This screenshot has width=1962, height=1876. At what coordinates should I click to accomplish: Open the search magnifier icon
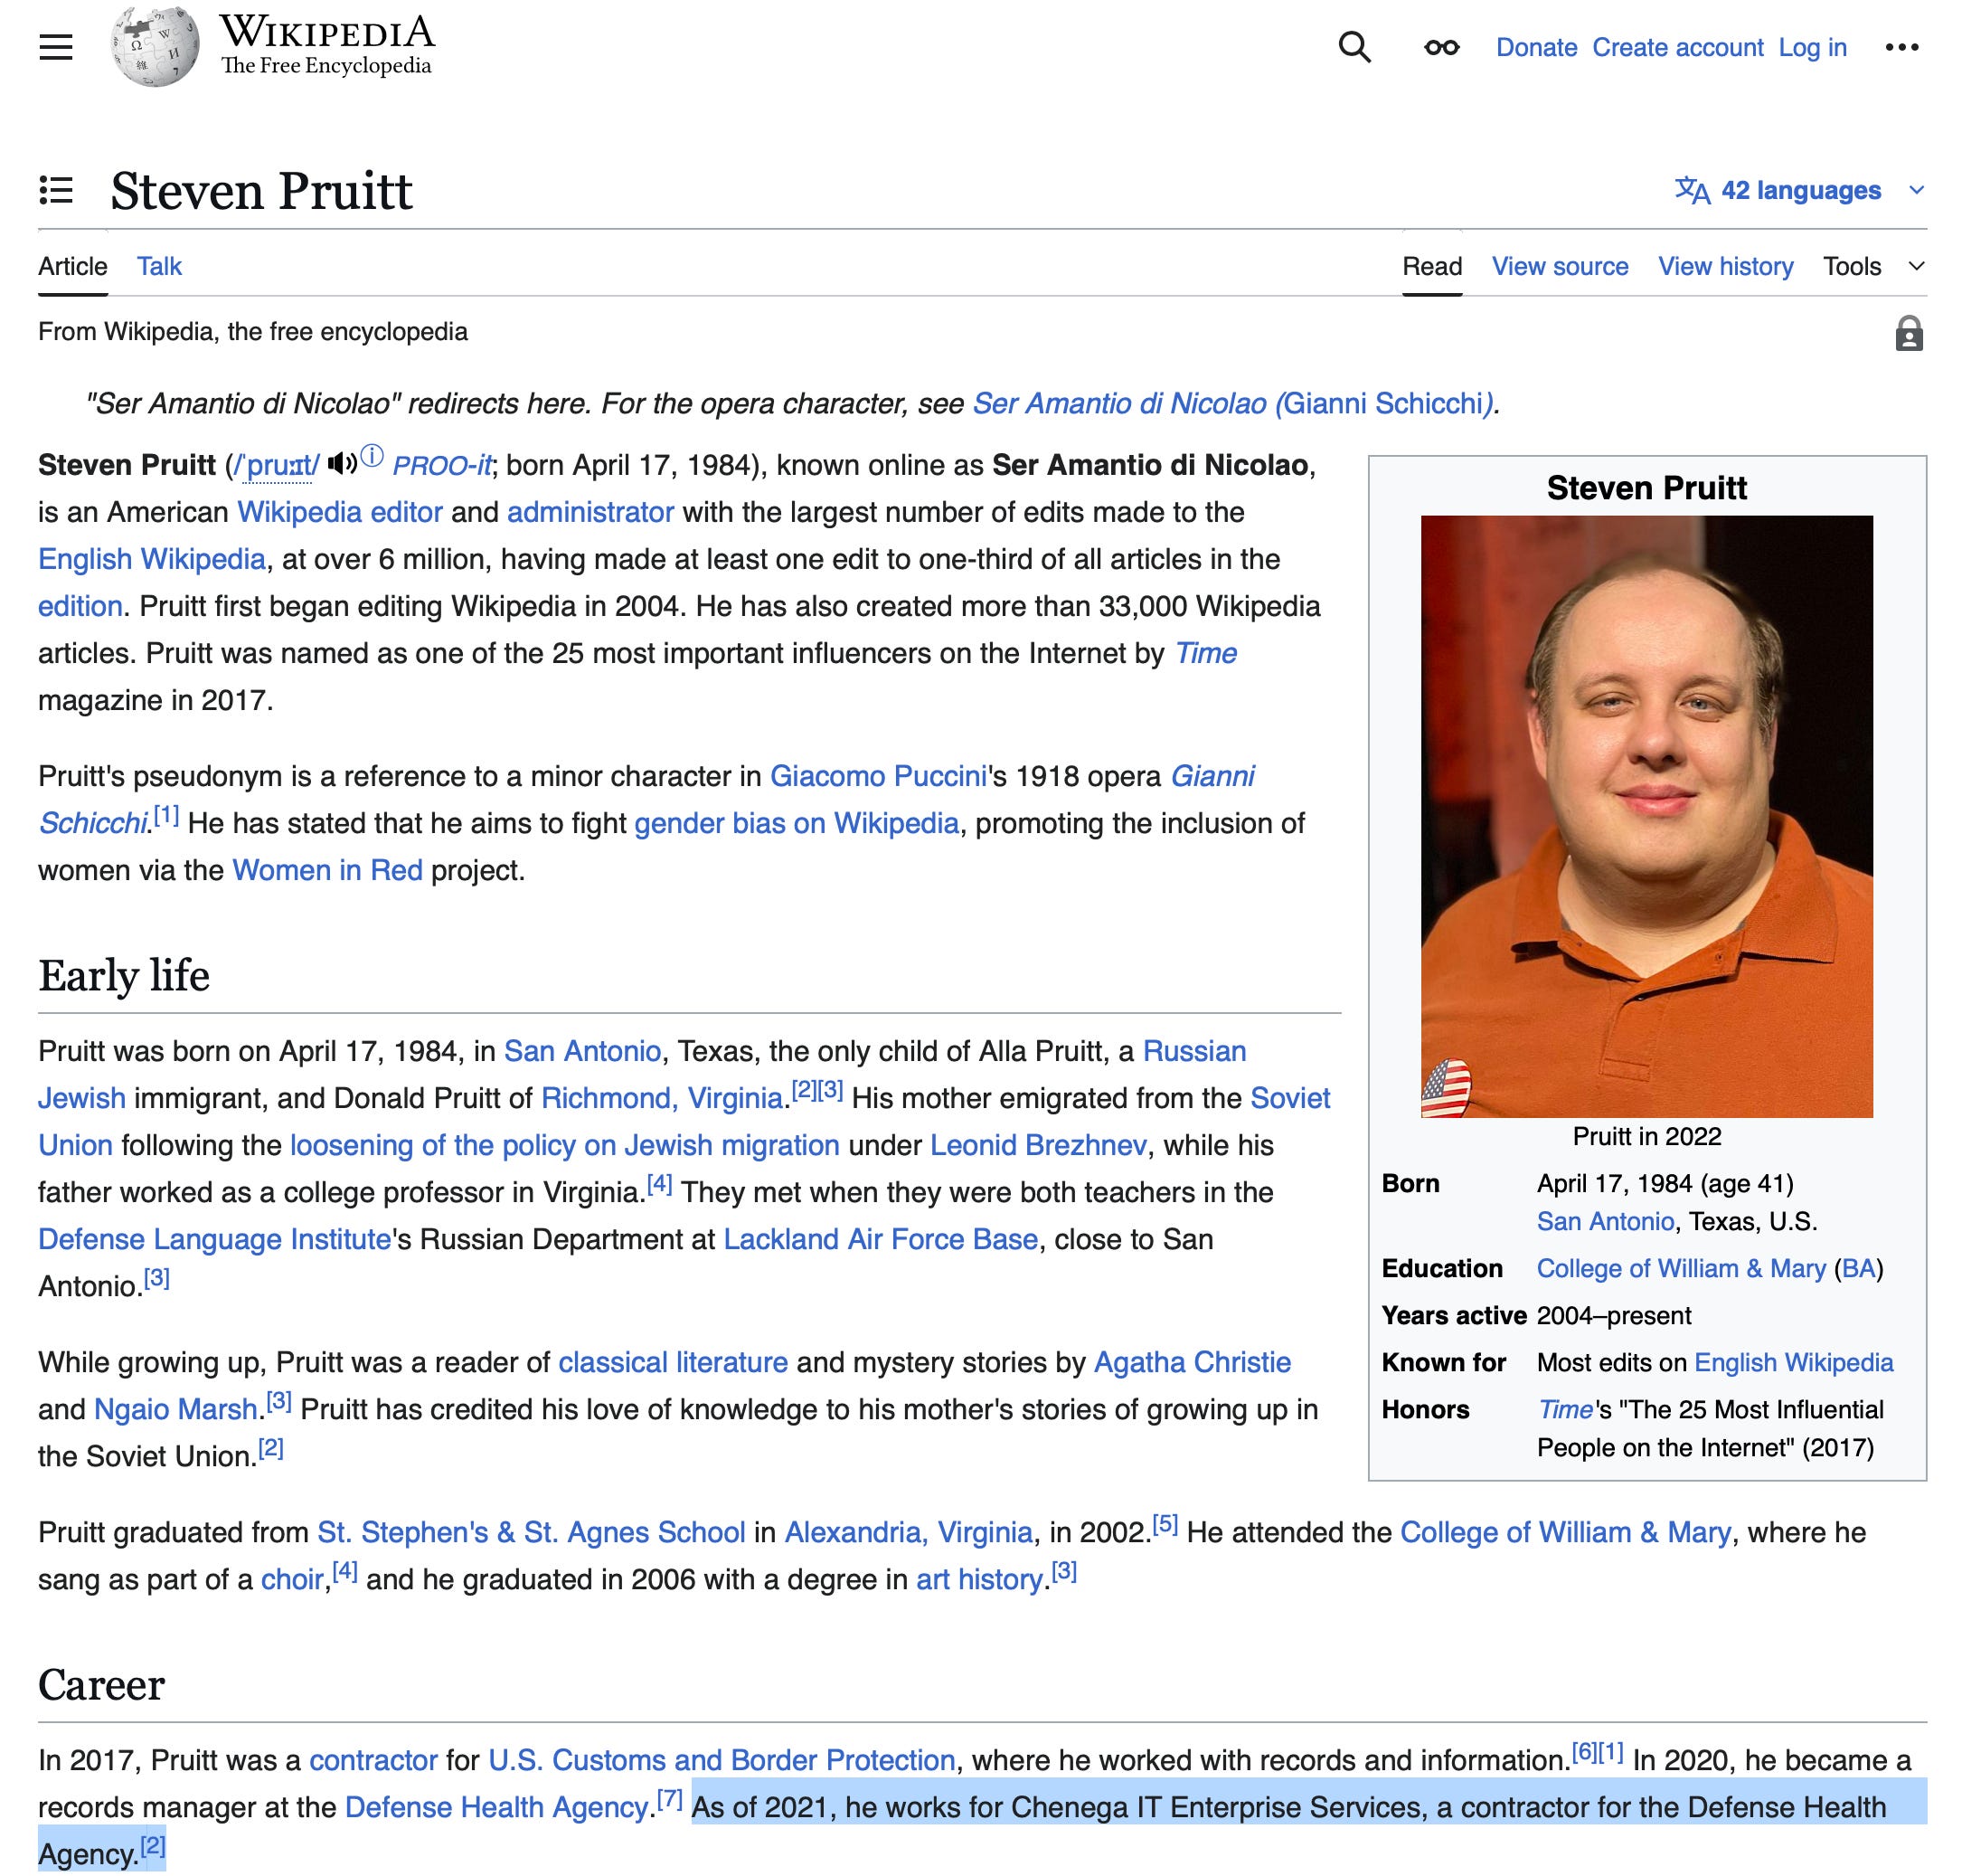1354,47
